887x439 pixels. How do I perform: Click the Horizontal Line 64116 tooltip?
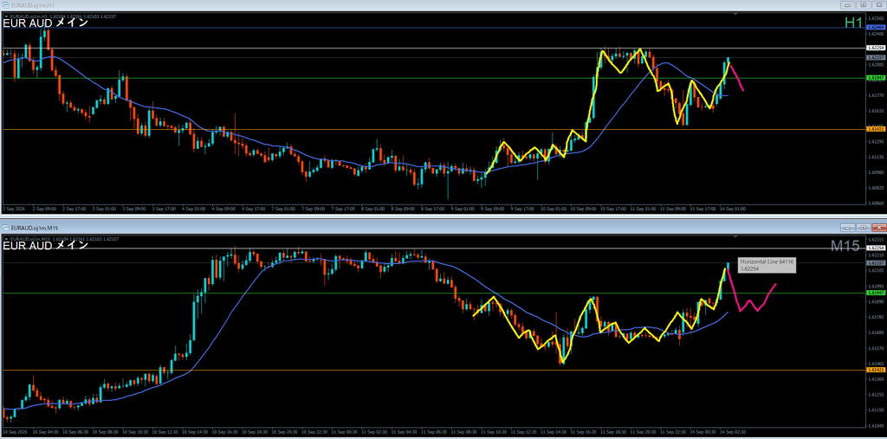(x=767, y=265)
